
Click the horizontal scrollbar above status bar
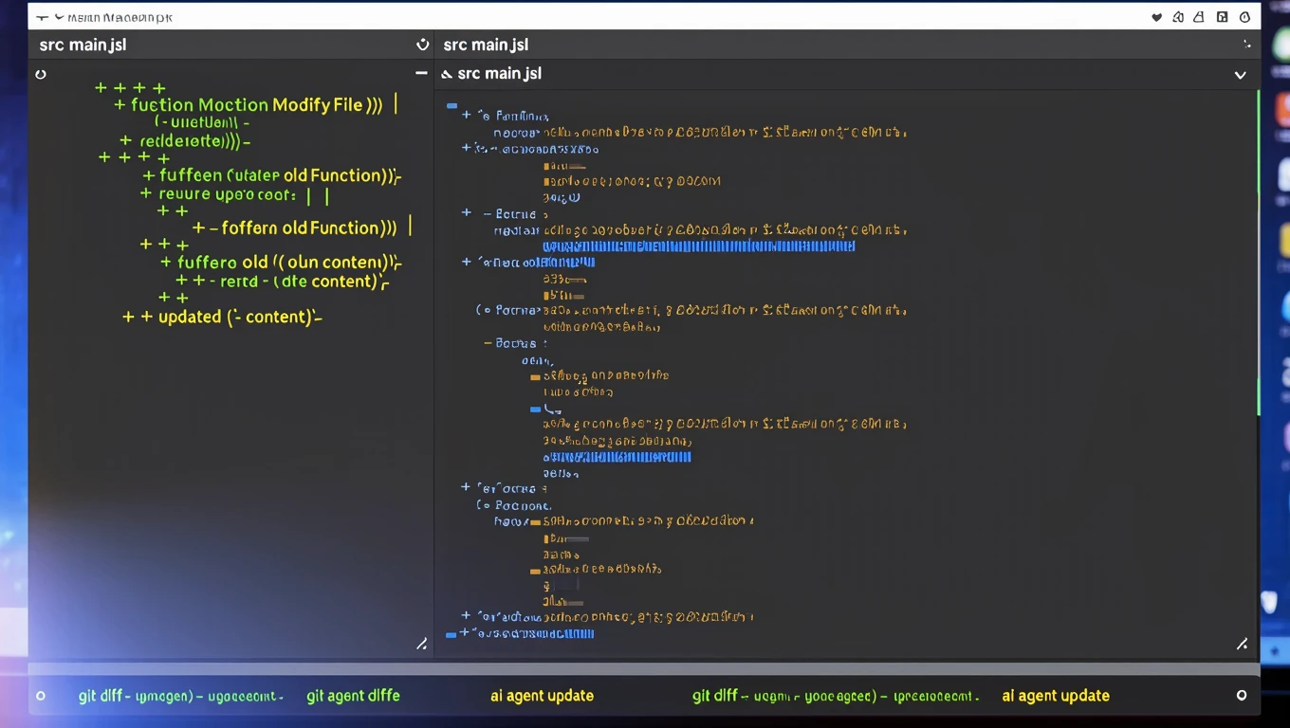pos(644,668)
